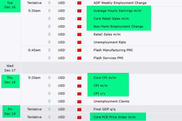The image size is (182, 121).
Task: Click the sound icon in the CPI y/y row
Action: [49, 93]
